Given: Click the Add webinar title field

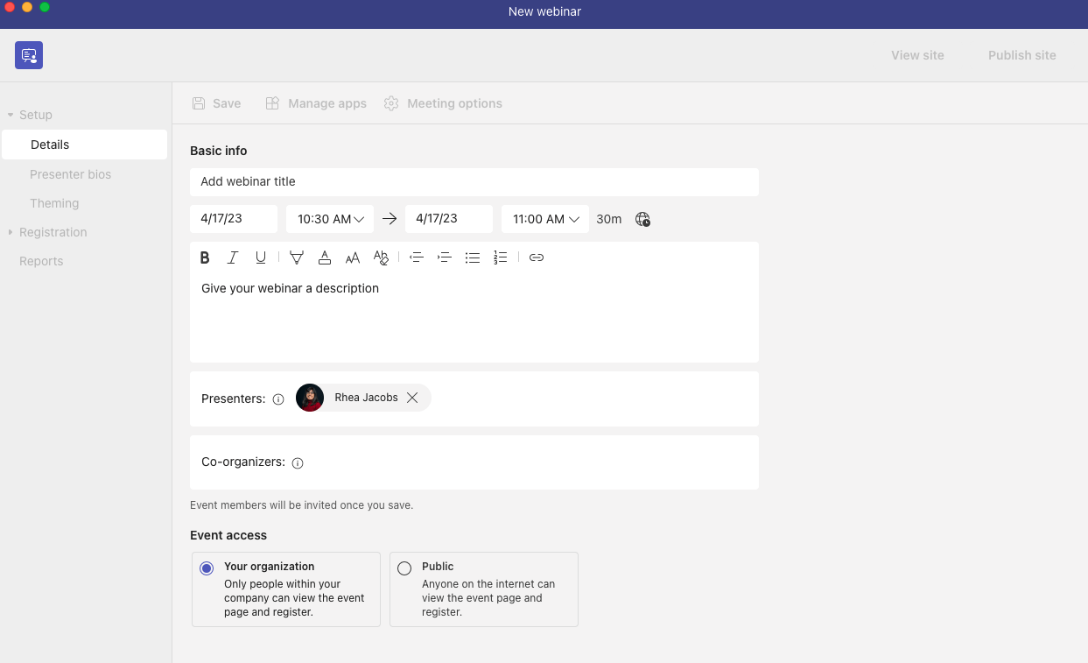Looking at the screenshot, I should (x=474, y=182).
